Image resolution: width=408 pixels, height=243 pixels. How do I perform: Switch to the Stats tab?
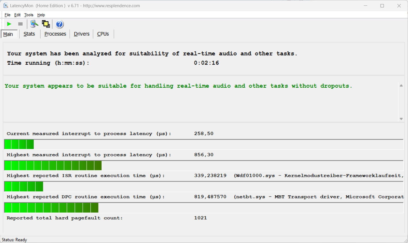pyautogui.click(x=29, y=34)
